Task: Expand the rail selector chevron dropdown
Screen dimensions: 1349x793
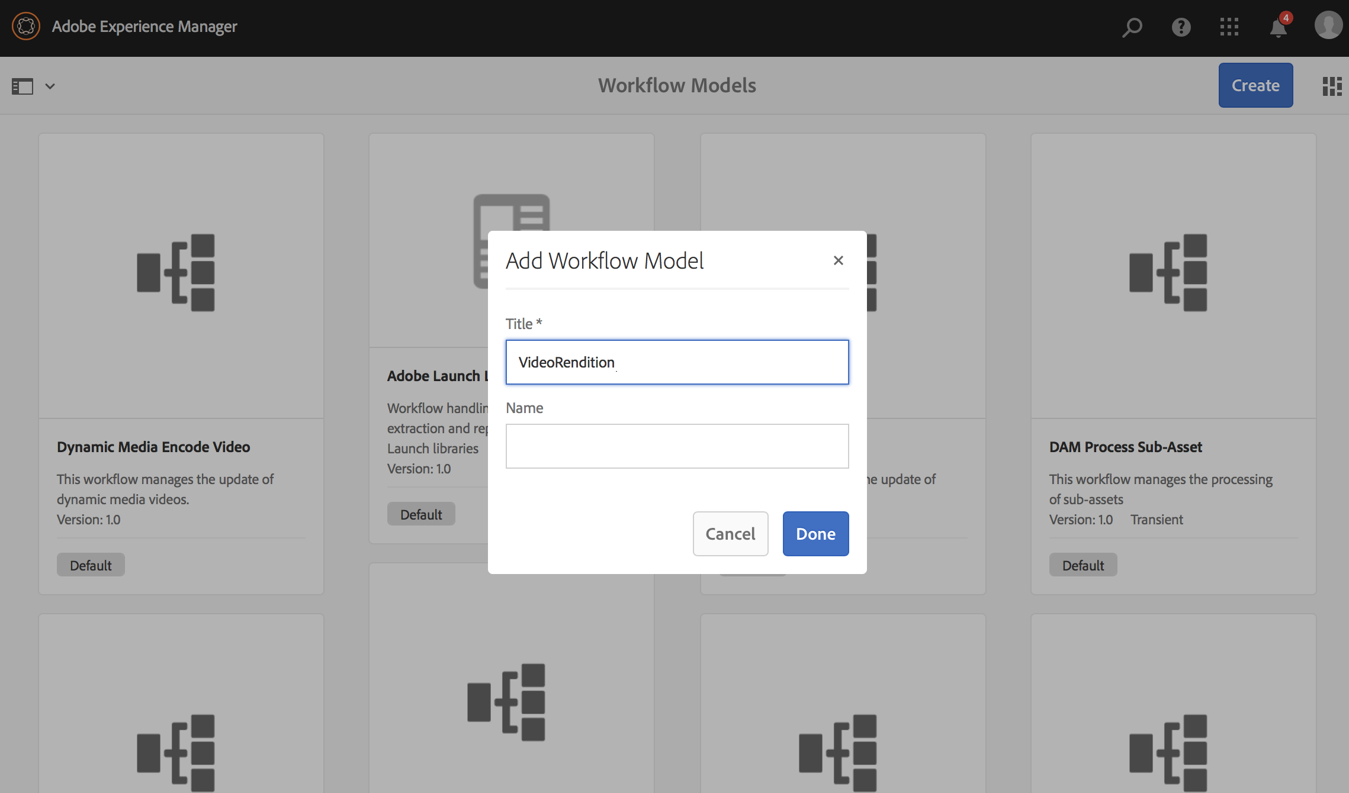Action: point(50,86)
